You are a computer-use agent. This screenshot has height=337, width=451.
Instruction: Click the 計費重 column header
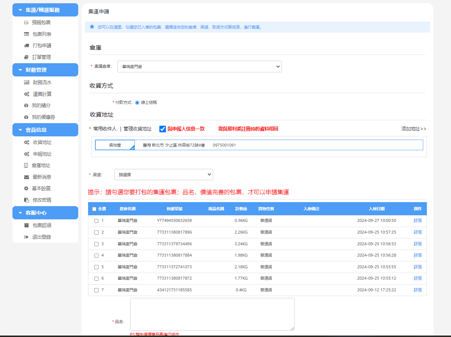click(x=241, y=209)
